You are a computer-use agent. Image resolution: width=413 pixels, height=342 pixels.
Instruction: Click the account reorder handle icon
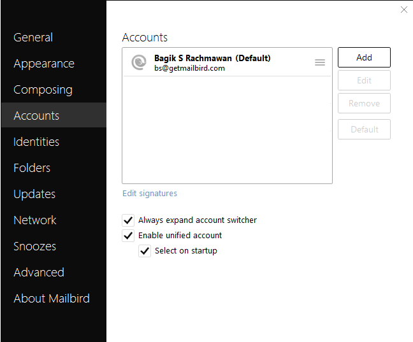click(320, 62)
